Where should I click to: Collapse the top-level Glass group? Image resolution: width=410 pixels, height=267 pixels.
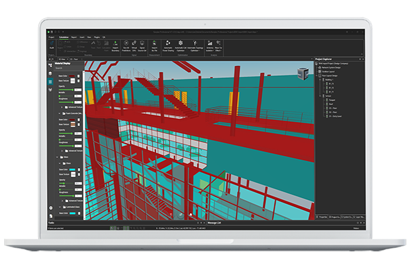(57, 157)
